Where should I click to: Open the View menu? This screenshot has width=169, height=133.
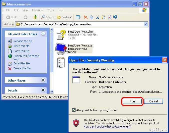pyautogui.click(x=25, y=10)
